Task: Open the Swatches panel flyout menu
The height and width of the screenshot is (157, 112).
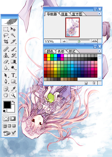Action: click(x=99, y=51)
